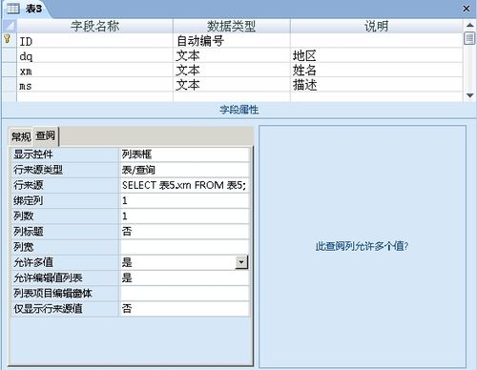The image size is (477, 370).
Task: Click the 列数 value field
Action: coord(184,216)
